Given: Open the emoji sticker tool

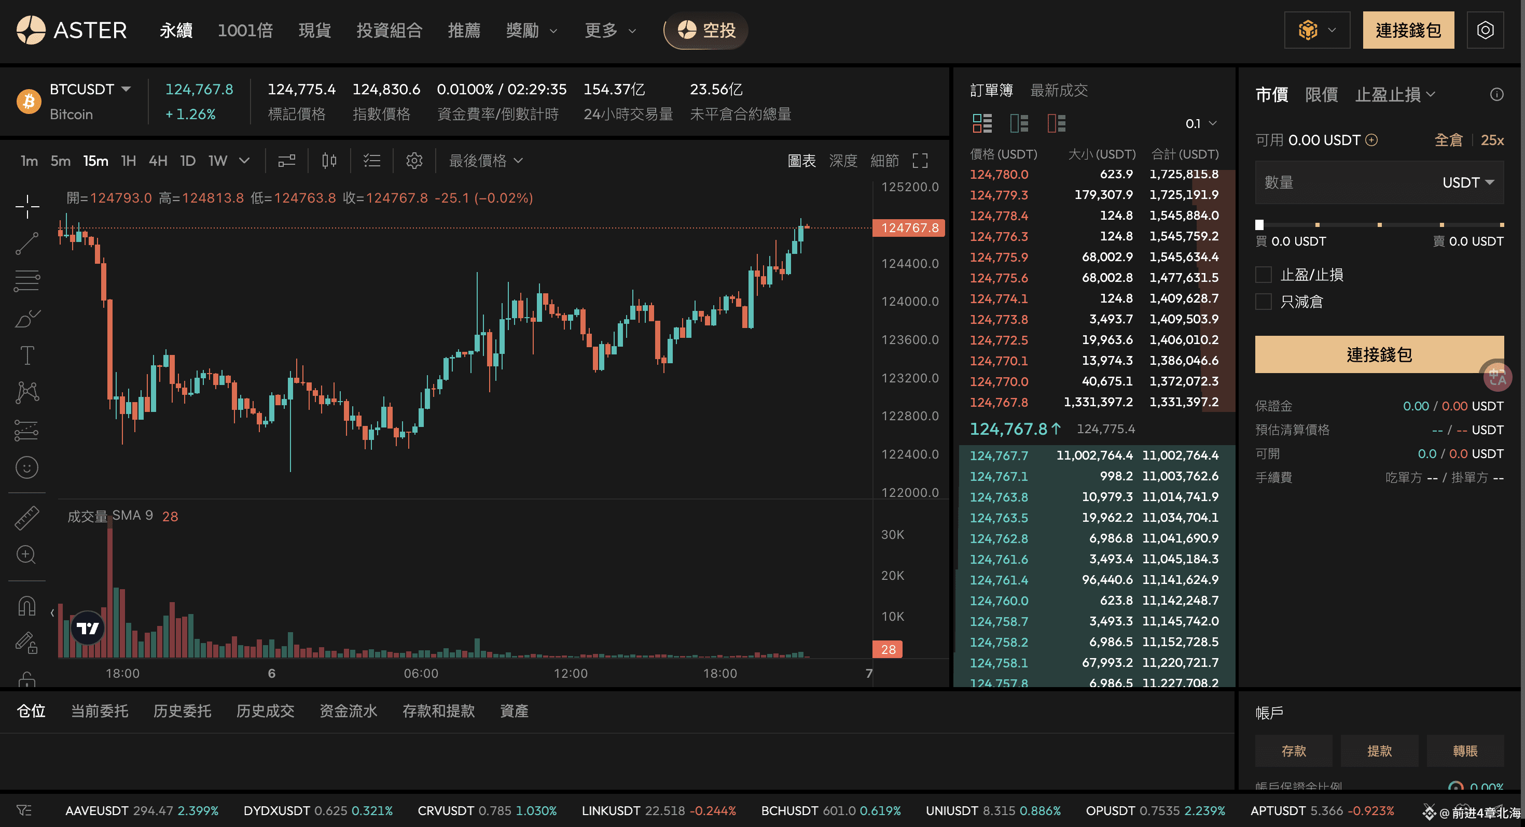Looking at the screenshot, I should (x=27, y=467).
